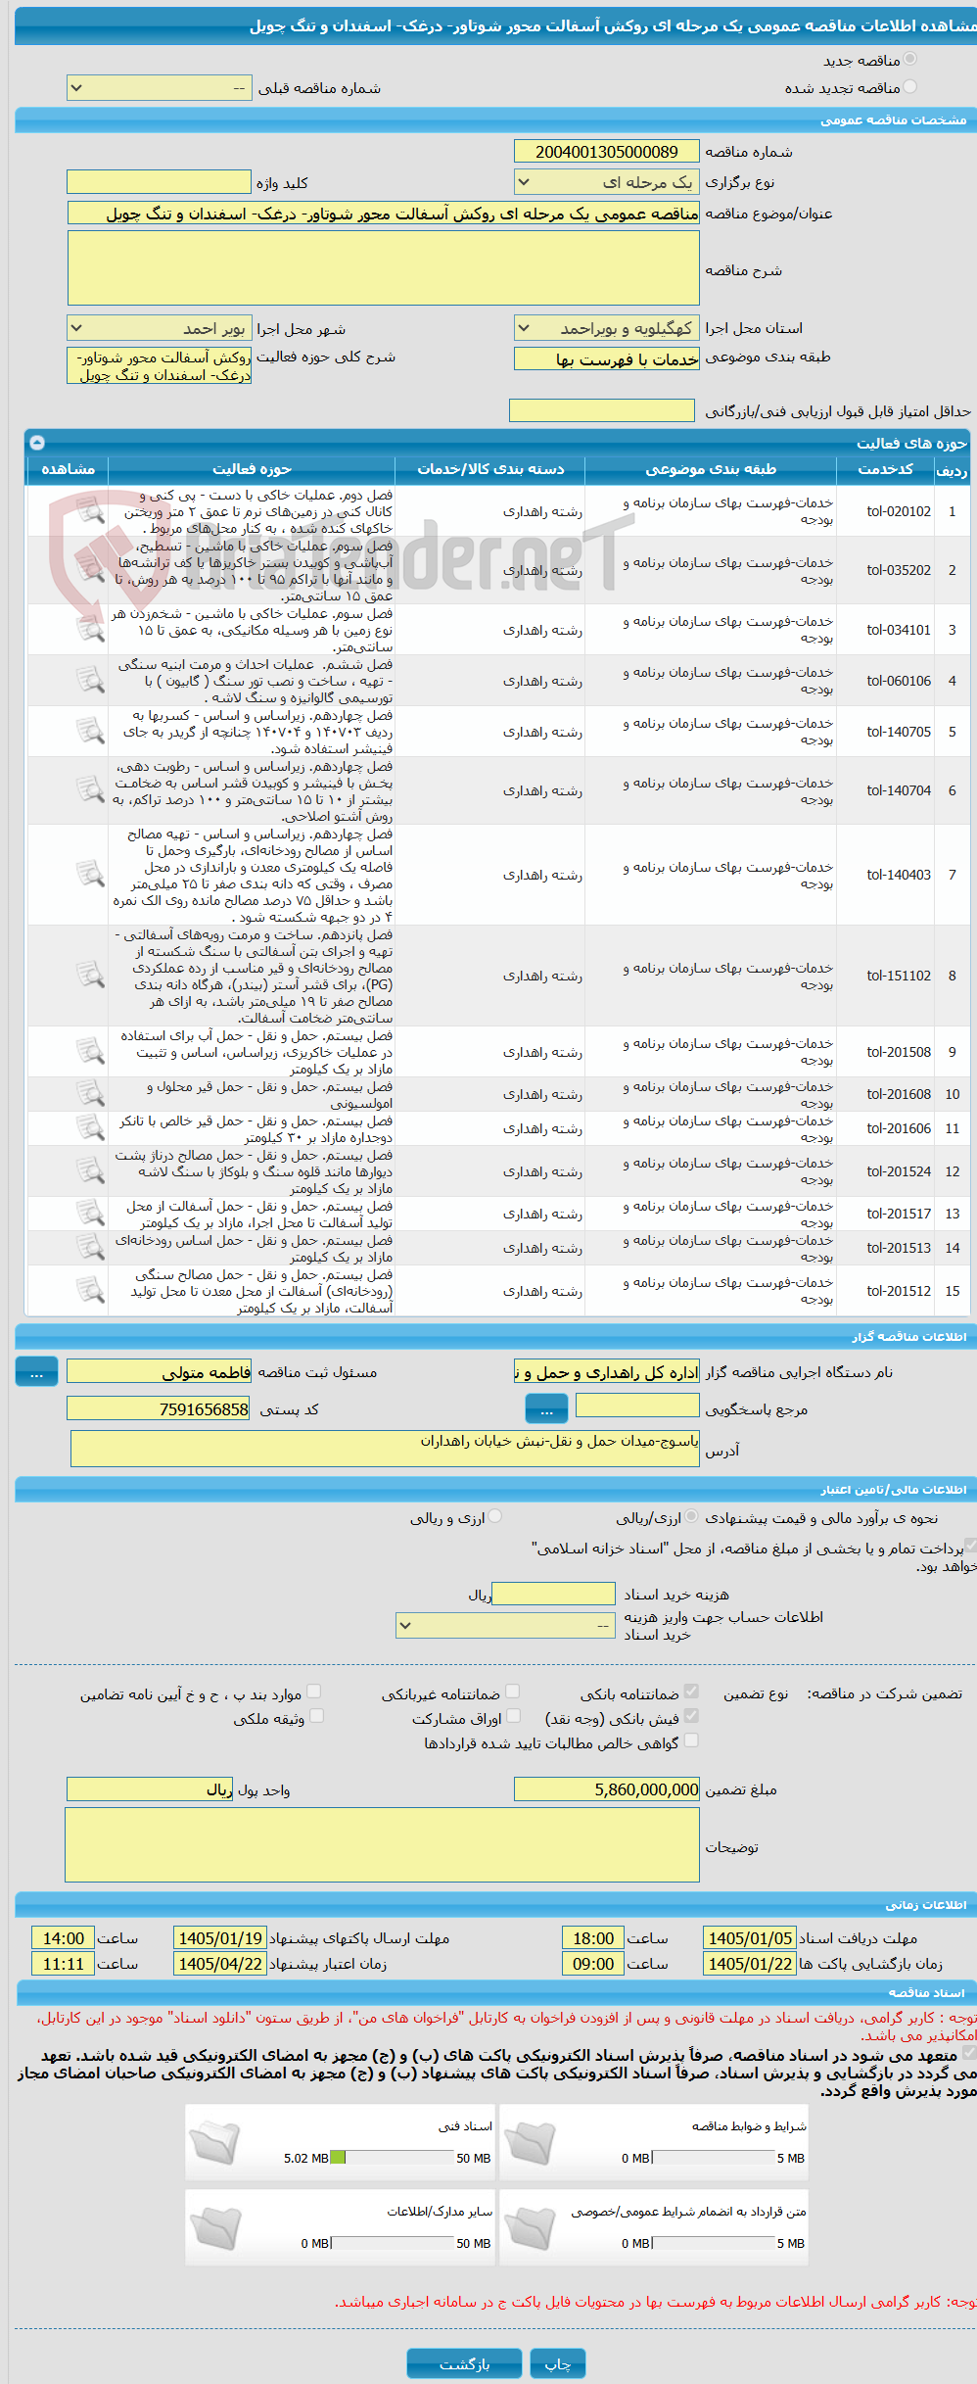Click the توضیحات text area
The width and height of the screenshot is (977, 2384).
(383, 1845)
